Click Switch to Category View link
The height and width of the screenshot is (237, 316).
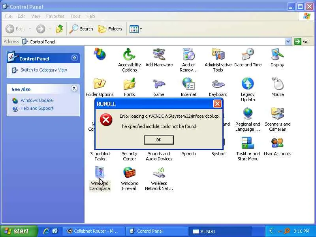coord(43,70)
